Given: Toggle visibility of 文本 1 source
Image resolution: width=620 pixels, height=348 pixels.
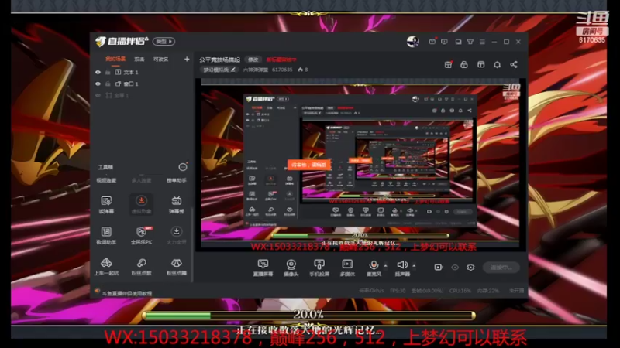Looking at the screenshot, I should (98, 72).
